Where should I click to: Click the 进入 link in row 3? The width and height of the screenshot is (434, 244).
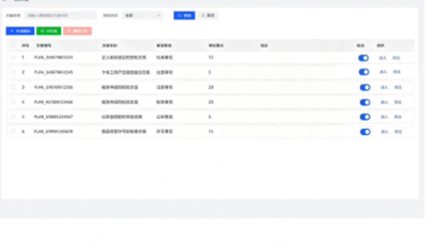point(384,87)
